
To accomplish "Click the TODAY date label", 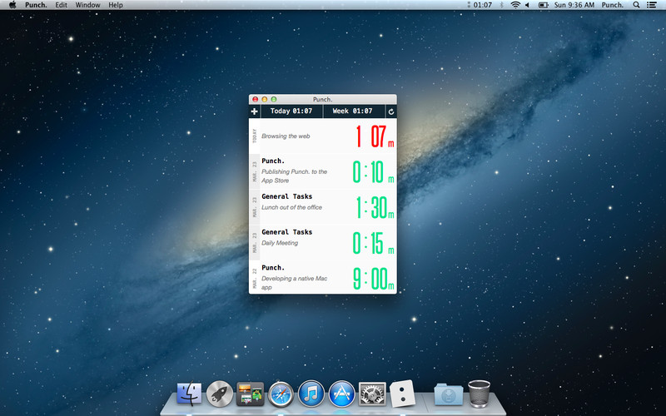I will 255,136.
